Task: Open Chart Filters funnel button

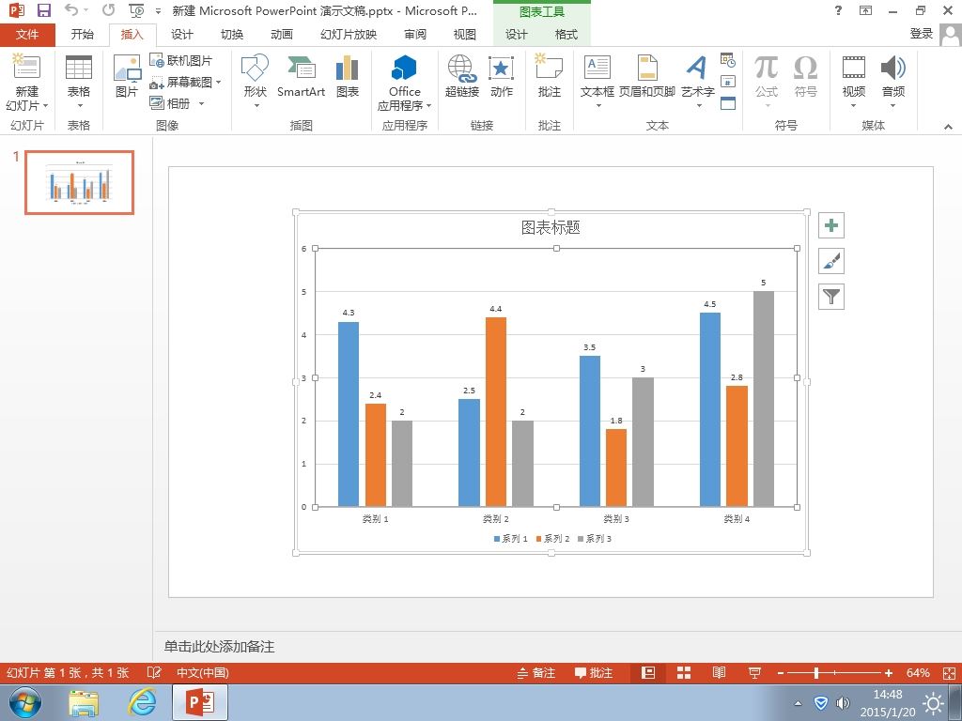Action: 831,297
